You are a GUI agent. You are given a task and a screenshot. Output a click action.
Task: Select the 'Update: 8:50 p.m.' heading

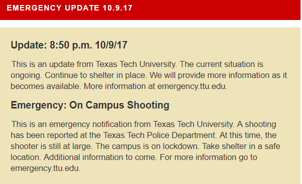tap(52, 45)
